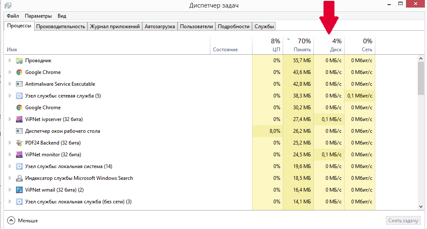Click the 14,1 МБ memory cell
The image size is (427, 229).
[x=298, y=202]
